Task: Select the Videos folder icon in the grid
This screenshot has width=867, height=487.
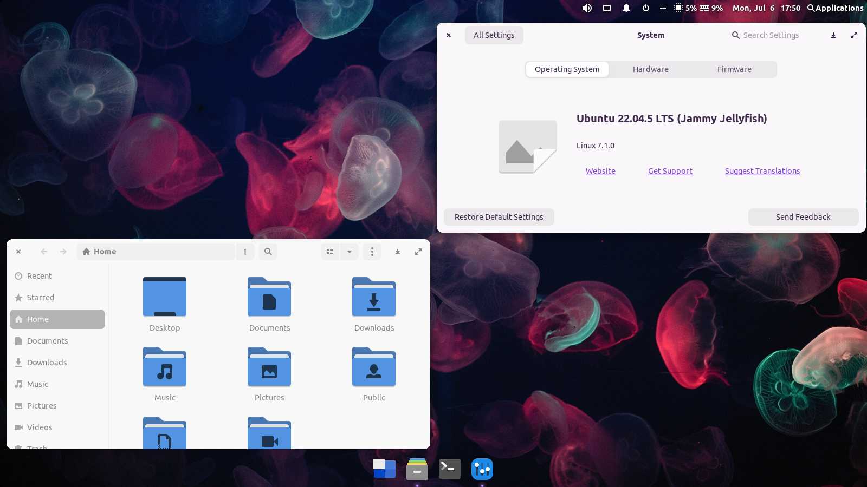Action: pos(269,434)
